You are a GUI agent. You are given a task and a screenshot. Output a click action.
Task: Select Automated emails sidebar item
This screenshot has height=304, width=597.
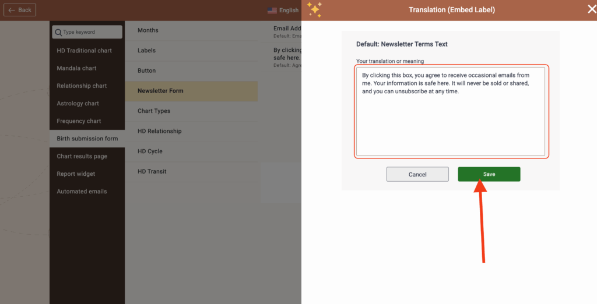[x=82, y=192]
